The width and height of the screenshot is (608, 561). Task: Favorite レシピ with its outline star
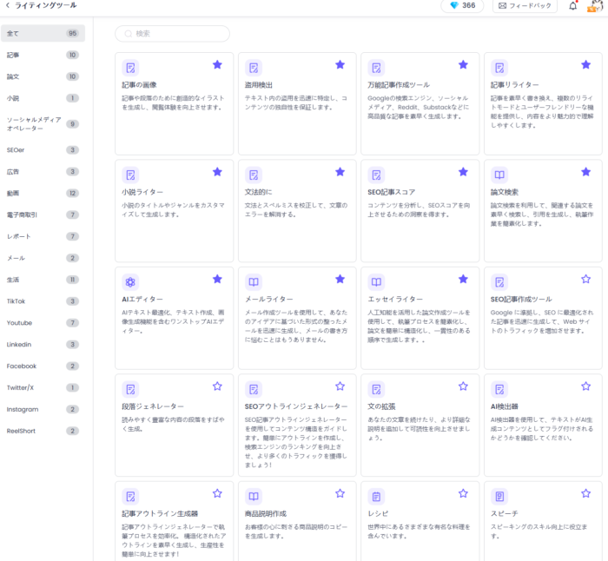(x=463, y=493)
